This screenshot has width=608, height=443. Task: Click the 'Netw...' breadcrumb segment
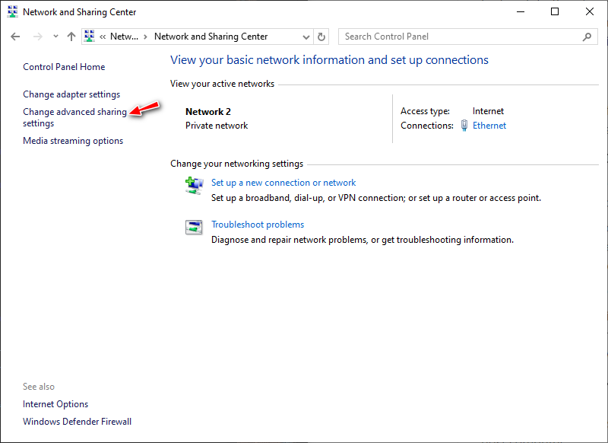(124, 37)
